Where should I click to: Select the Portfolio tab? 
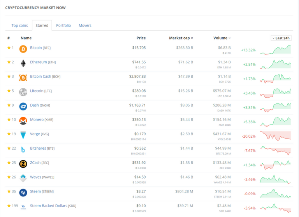pyautogui.click(x=63, y=25)
